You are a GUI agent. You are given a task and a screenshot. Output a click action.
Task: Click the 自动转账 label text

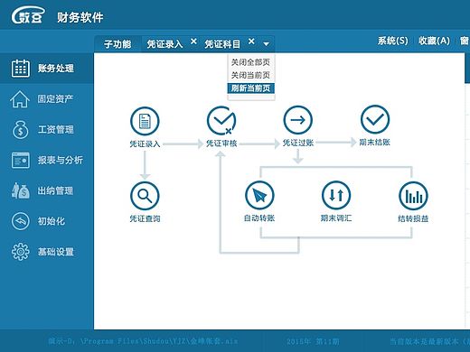coord(259,218)
